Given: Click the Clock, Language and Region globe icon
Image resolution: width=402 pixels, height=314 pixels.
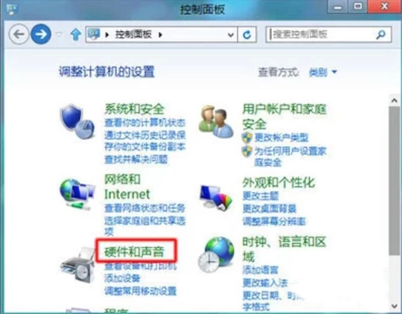Looking at the screenshot, I should click(216, 255).
